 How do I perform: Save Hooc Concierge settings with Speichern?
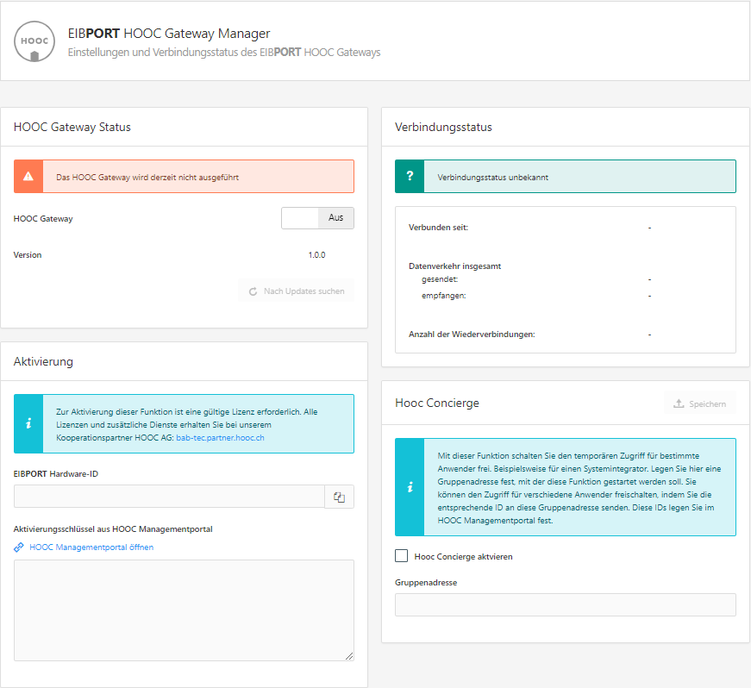[x=699, y=403]
